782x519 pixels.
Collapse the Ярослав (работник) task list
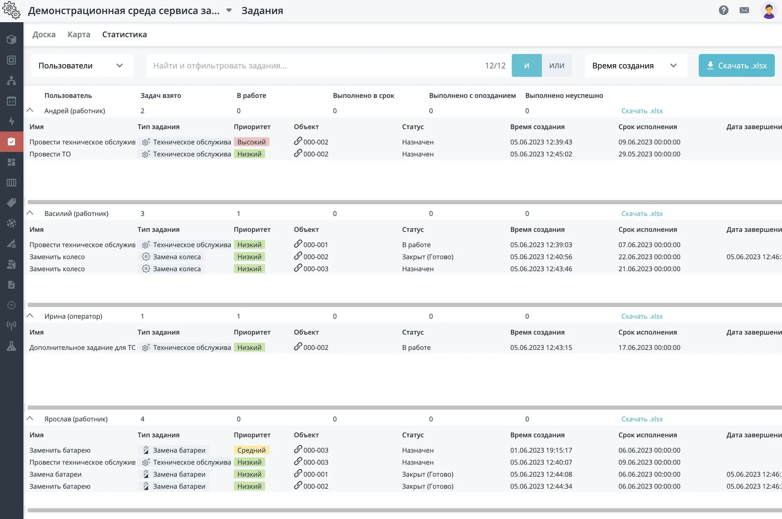(30, 419)
